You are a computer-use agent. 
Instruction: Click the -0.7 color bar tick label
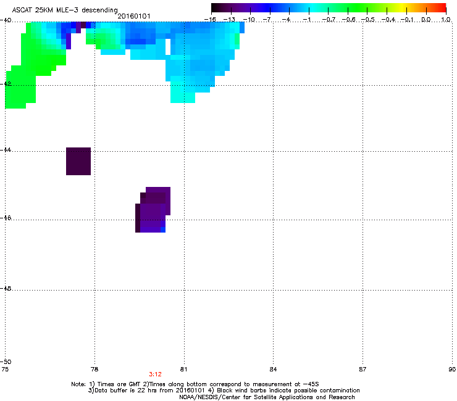pos(329,20)
